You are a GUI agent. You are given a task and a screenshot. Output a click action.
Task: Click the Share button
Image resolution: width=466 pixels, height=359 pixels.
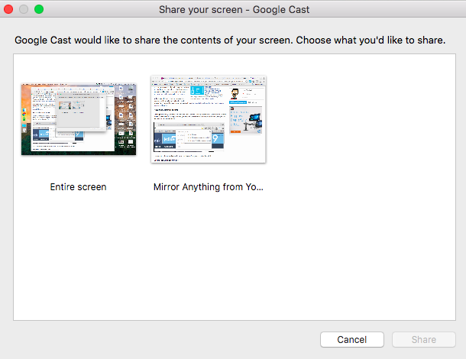click(424, 339)
